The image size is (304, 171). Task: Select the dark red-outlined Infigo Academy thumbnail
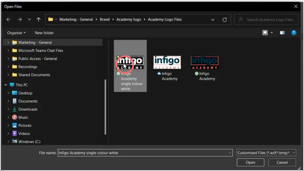(x=205, y=63)
